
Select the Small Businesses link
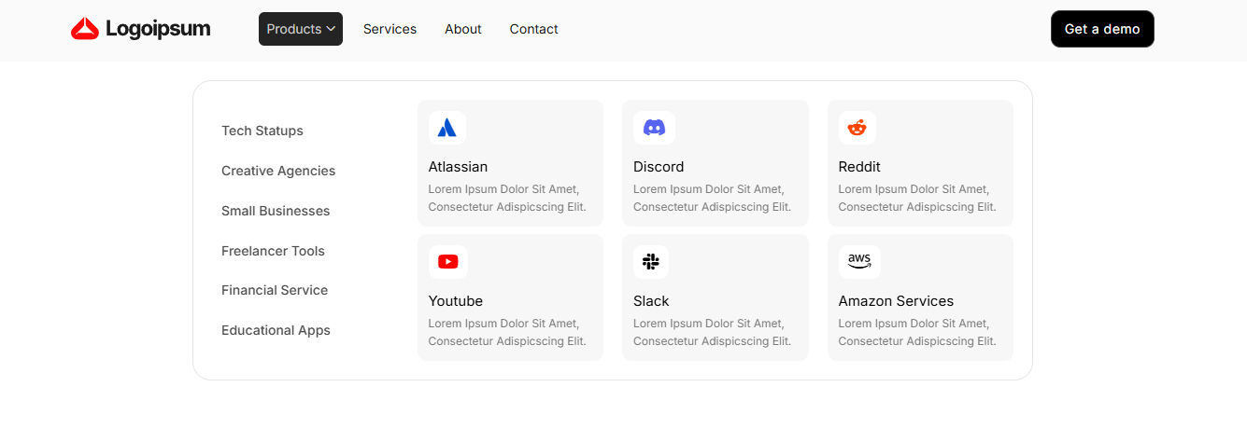(276, 211)
